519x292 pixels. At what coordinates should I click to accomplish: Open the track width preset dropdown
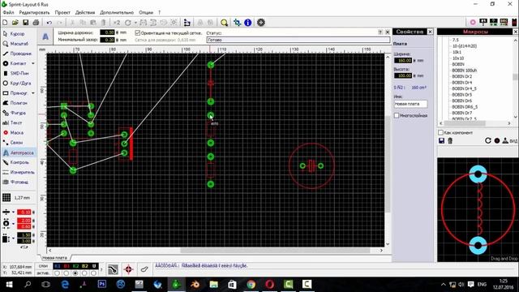coord(13,213)
